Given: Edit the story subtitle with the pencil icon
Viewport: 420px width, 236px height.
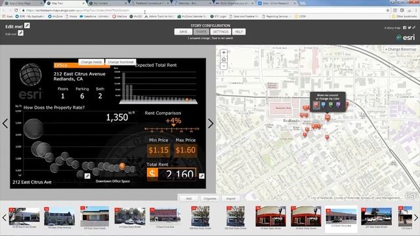Looking at the screenshot, I should [x=20, y=33].
